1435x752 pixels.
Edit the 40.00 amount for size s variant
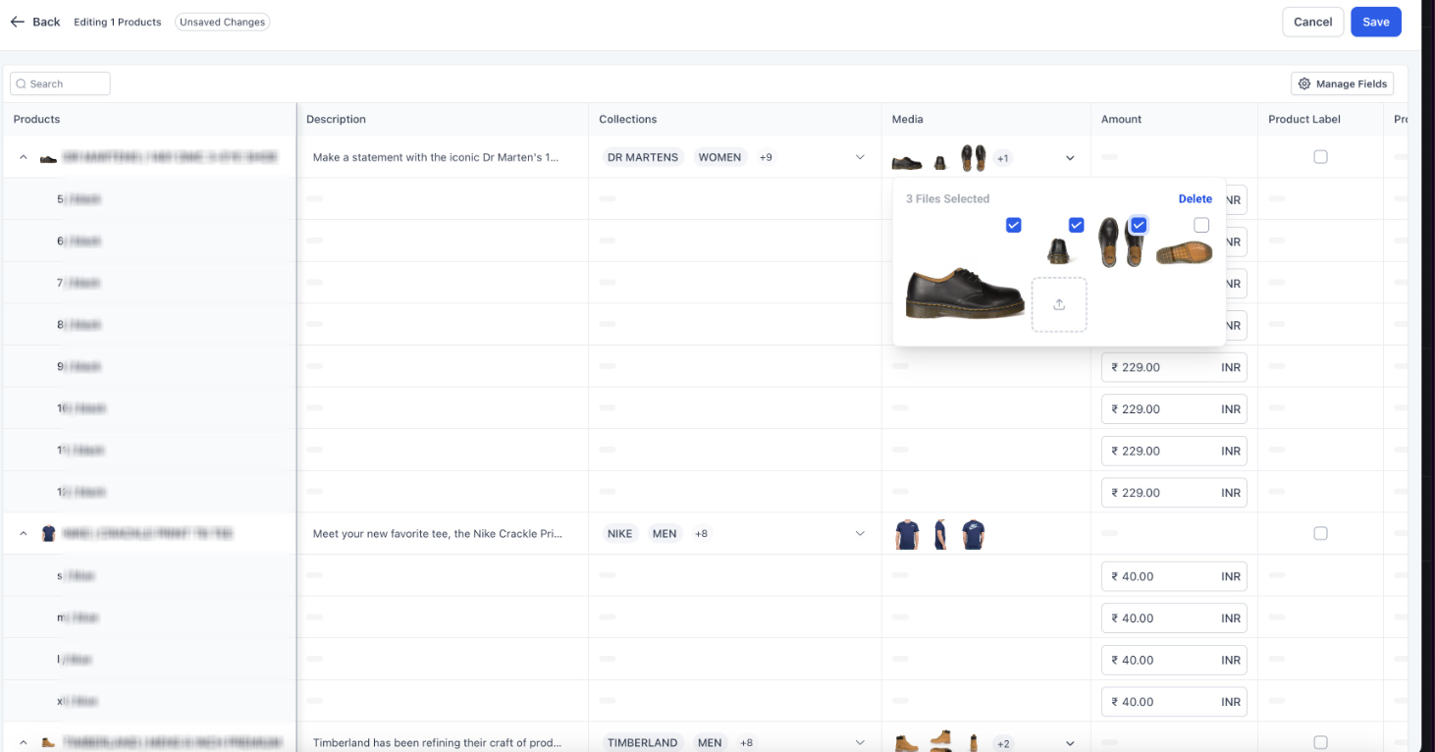tap(1174, 576)
